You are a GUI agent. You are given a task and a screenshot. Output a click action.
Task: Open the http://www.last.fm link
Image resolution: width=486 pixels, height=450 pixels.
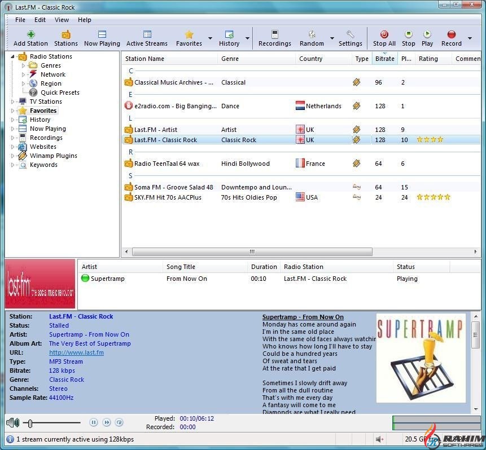[x=76, y=352]
